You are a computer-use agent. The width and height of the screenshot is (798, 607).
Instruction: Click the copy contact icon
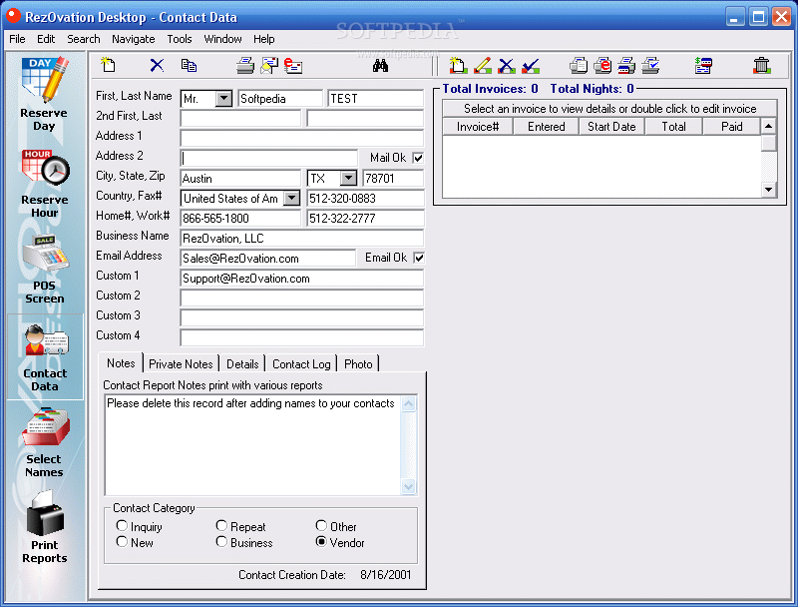point(189,65)
